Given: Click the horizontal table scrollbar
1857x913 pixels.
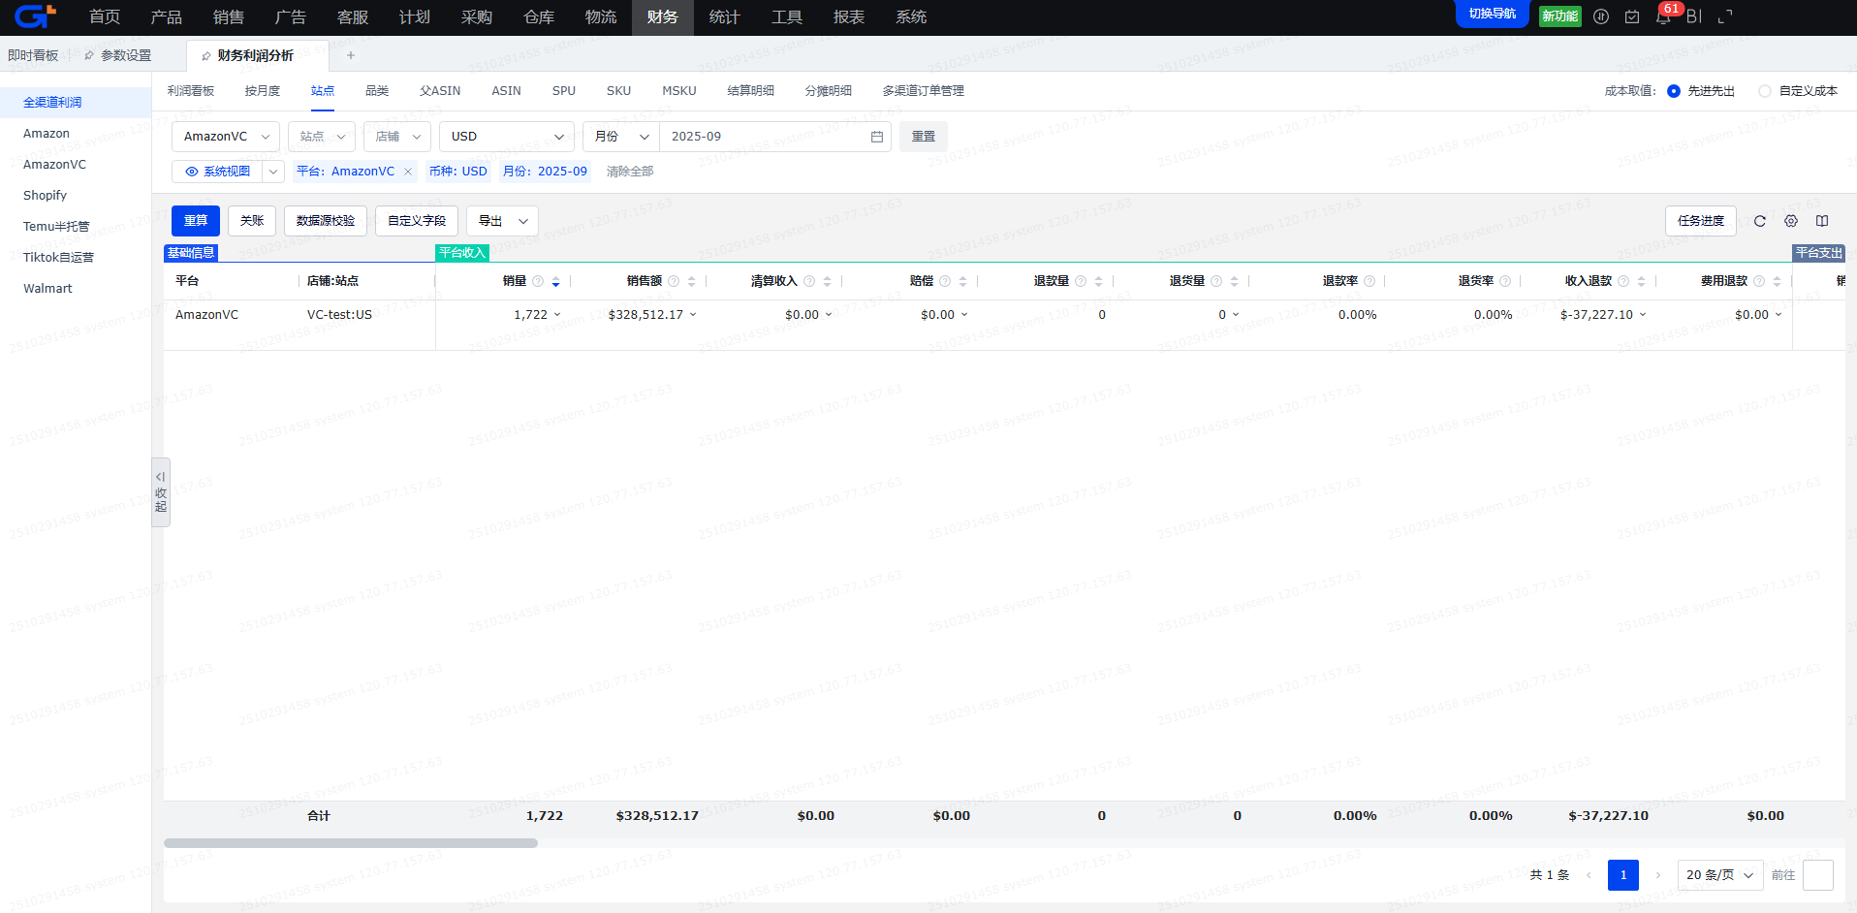Looking at the screenshot, I should coord(350,843).
